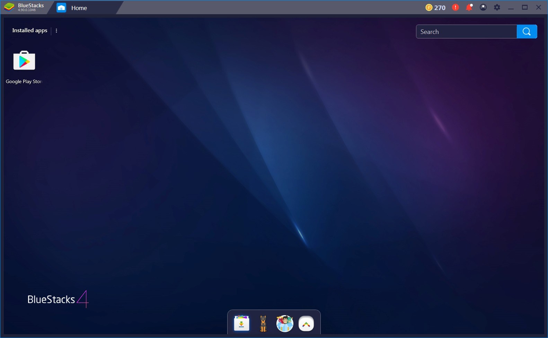Open the App Center dock icon
The image size is (548, 338).
click(241, 323)
